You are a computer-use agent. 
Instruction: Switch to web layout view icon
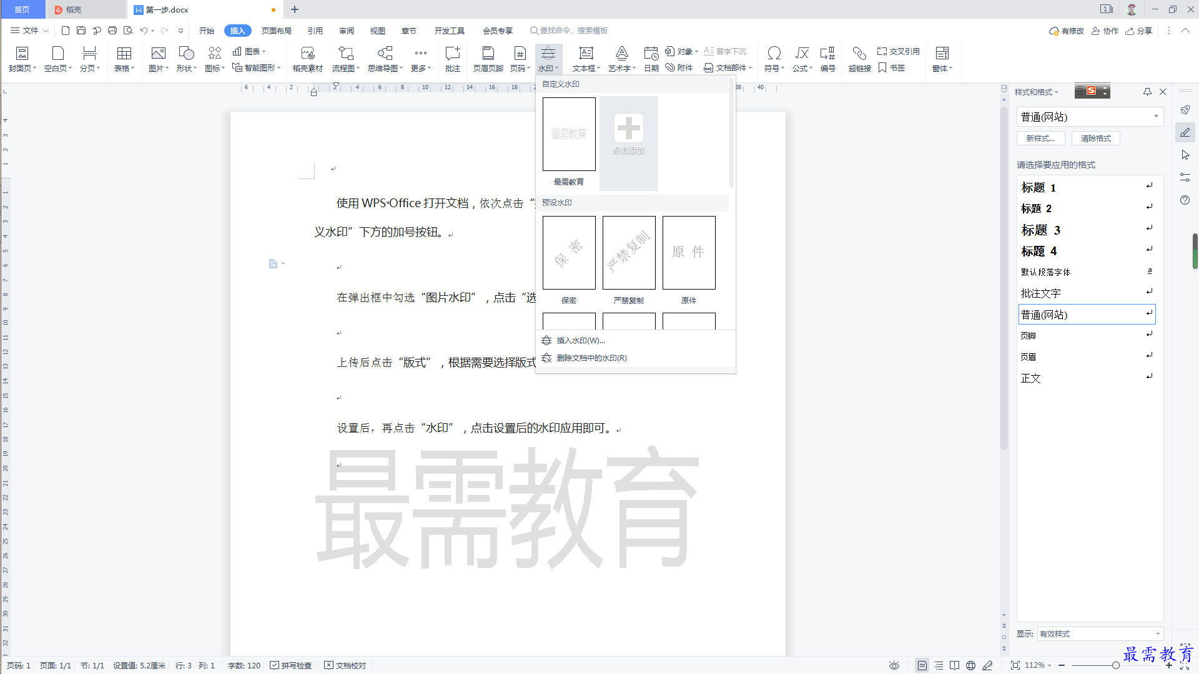pyautogui.click(x=970, y=665)
